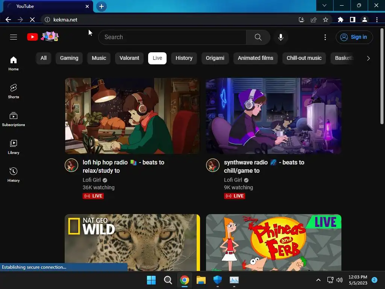Bookmark this tab star icon
This screenshot has width=385, height=289.
coord(326,20)
